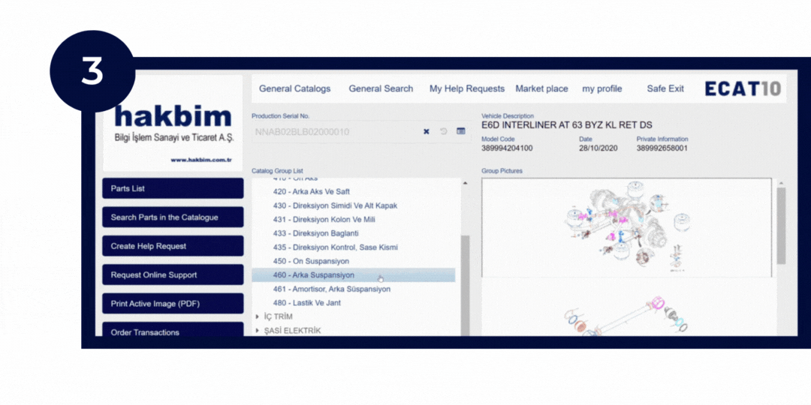This screenshot has width=811, height=405.
Task: Open the rear axle group picture thumbnail
Action: pyautogui.click(x=626, y=228)
